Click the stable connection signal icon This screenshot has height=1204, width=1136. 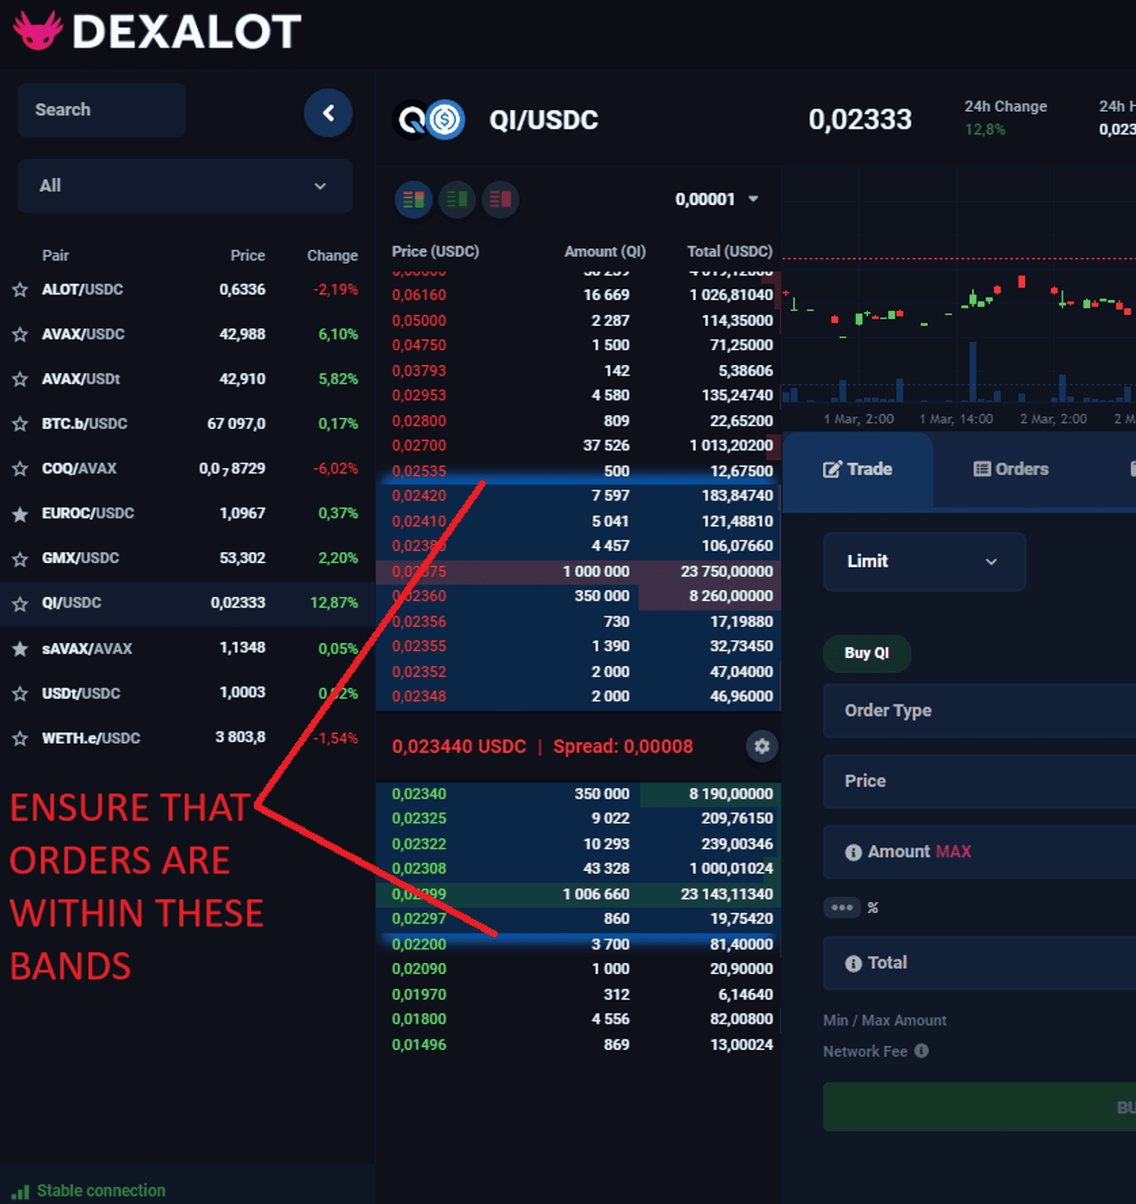(x=20, y=1191)
